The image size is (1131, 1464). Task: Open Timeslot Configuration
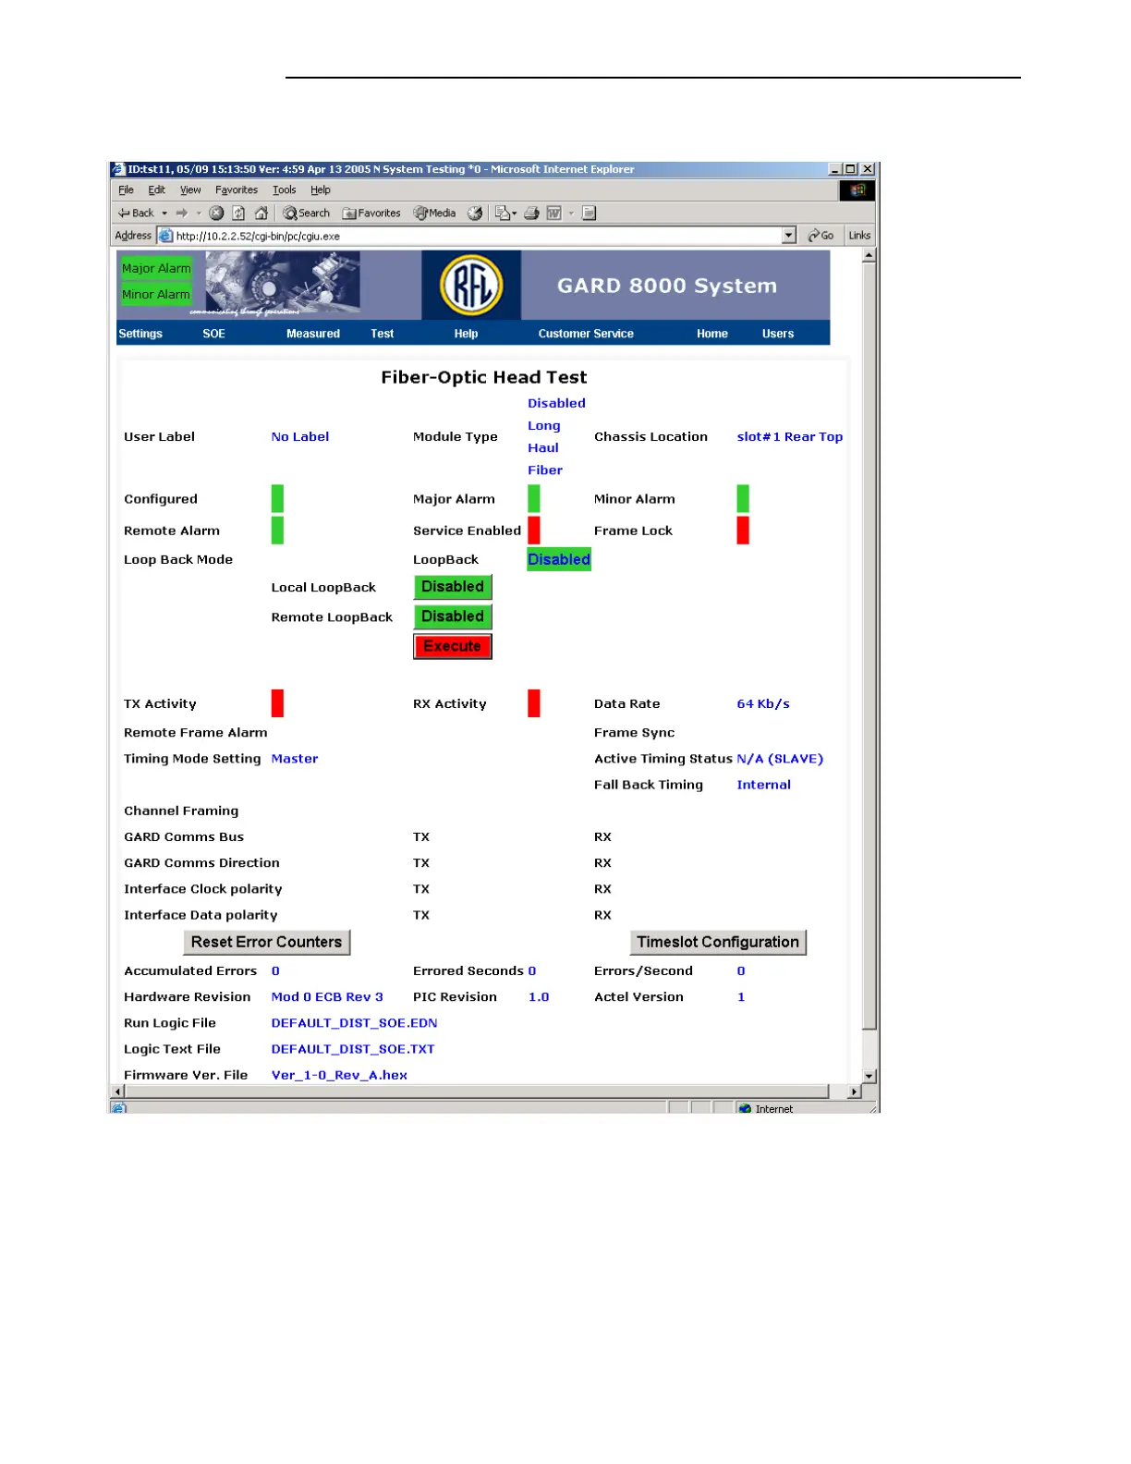718,942
